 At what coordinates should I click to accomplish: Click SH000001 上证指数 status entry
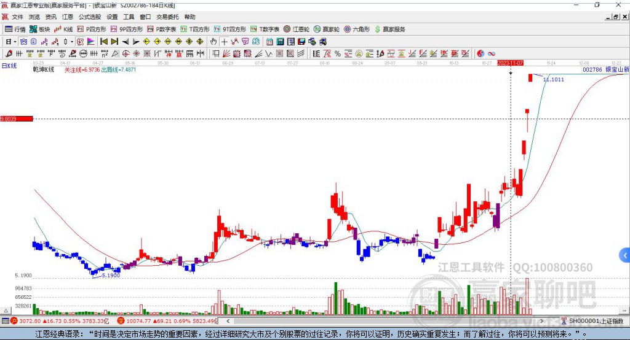click(x=592, y=321)
